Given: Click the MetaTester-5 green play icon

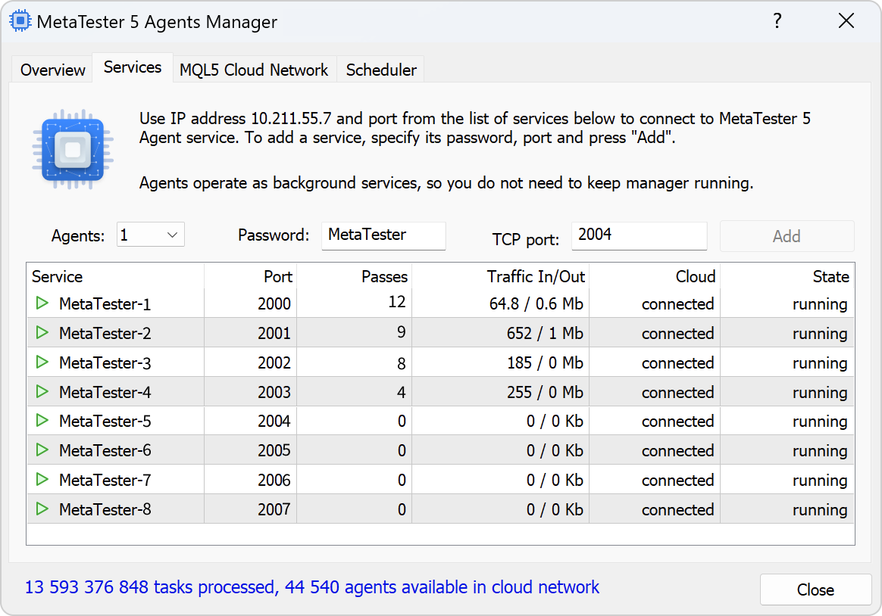Looking at the screenshot, I should tap(42, 421).
